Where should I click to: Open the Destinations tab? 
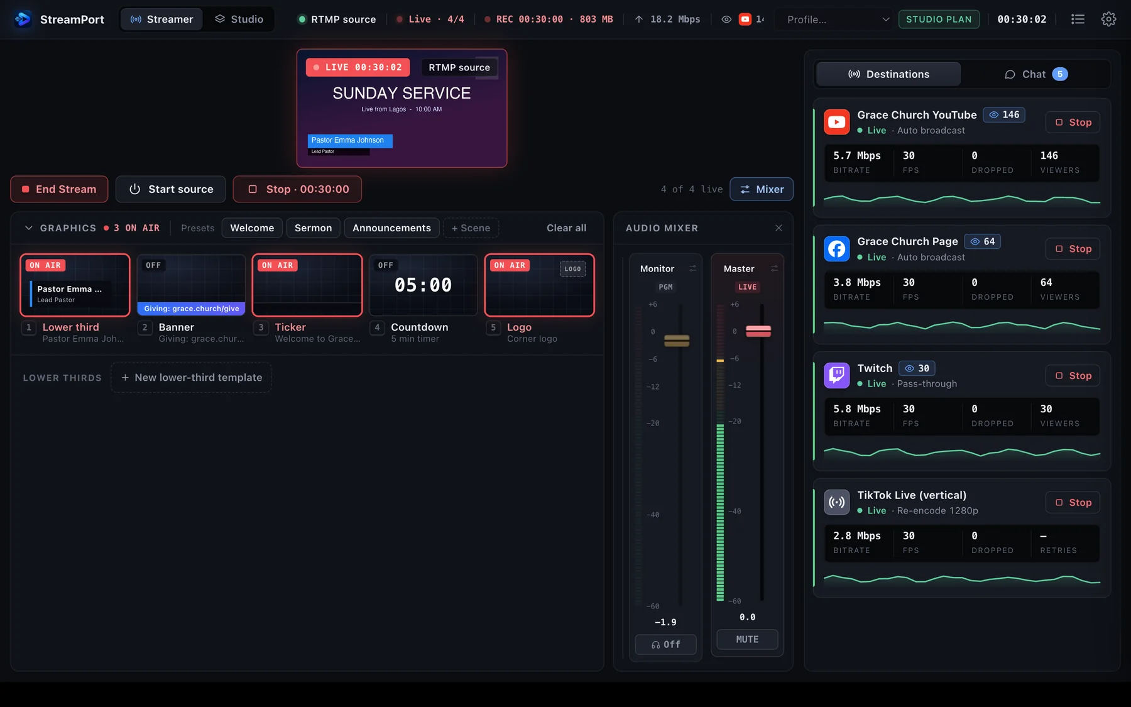888,74
